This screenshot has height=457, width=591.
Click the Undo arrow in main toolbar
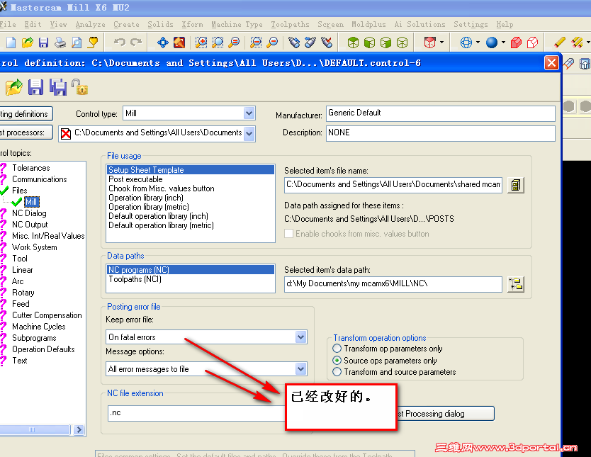tap(120, 42)
